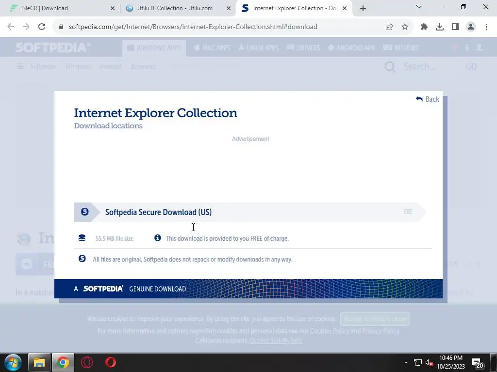Open the Privacy Policy link
Viewport: 497px width, 372px height.
click(x=381, y=330)
